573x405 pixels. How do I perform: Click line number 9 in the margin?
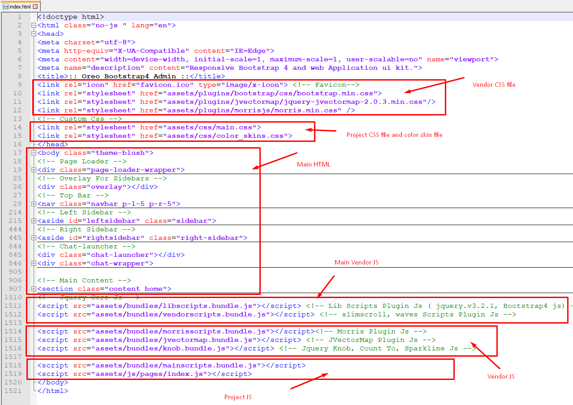click(x=19, y=85)
